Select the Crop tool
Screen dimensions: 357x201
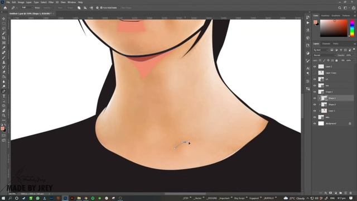(x=4, y=38)
